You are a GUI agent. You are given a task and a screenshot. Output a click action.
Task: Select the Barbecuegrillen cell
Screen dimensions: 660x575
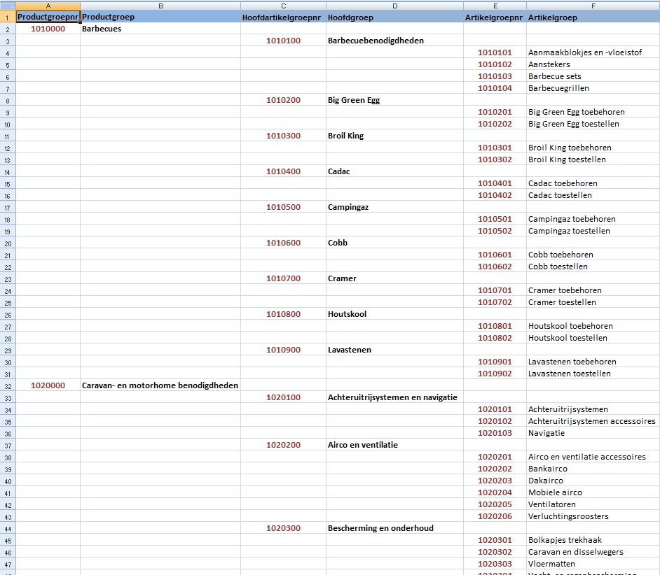coord(593,88)
